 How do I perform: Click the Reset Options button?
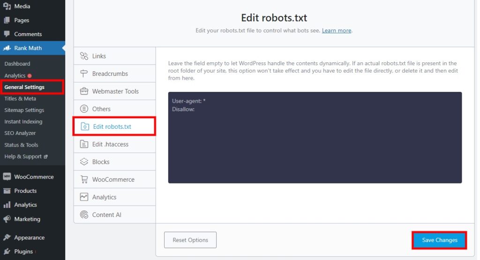point(190,240)
